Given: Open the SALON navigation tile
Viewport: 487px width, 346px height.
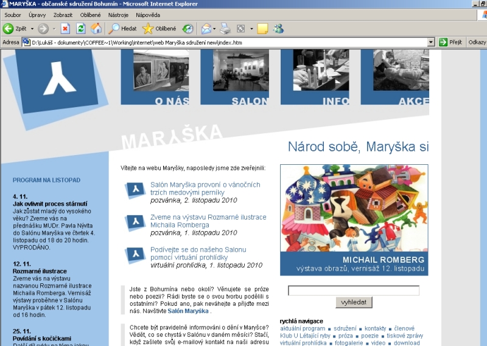Looking at the screenshot, I should (x=235, y=77).
